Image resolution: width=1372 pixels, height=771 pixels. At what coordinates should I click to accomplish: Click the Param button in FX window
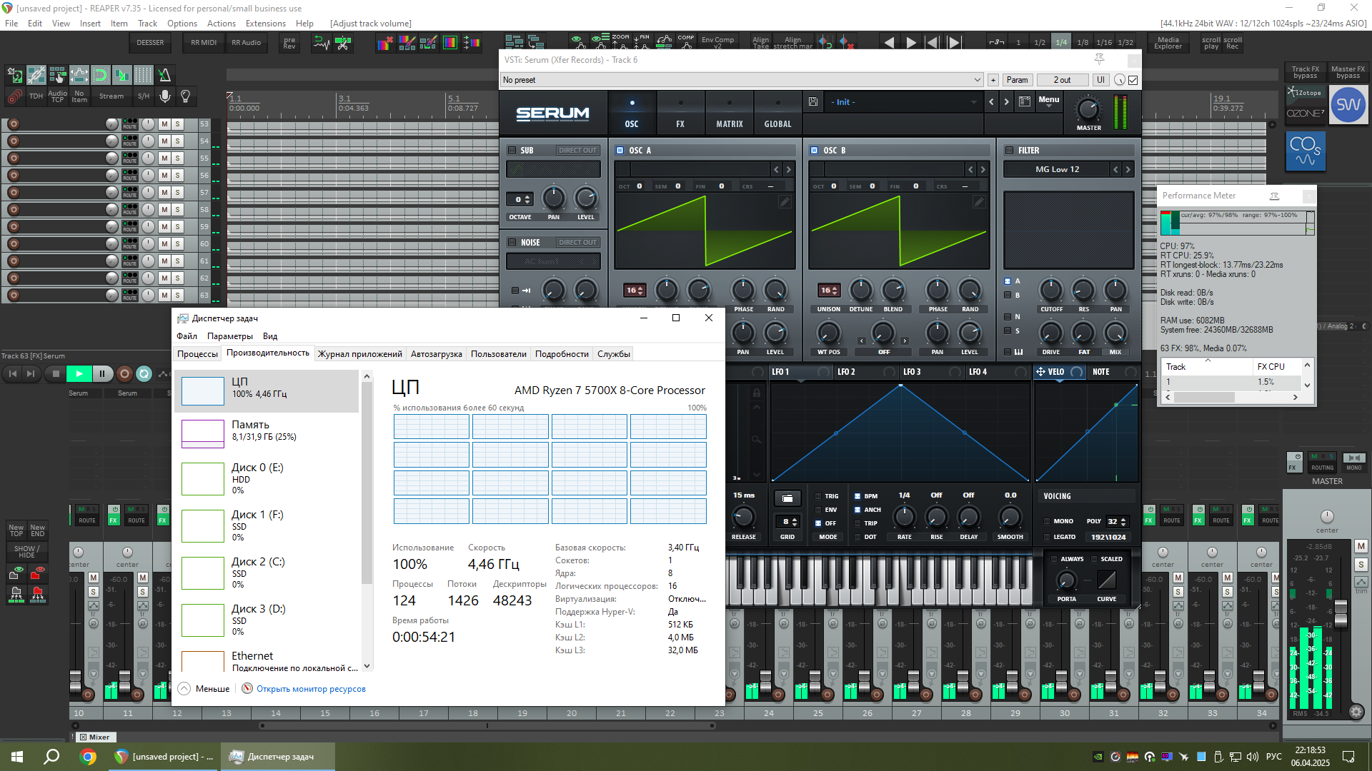[1017, 80]
